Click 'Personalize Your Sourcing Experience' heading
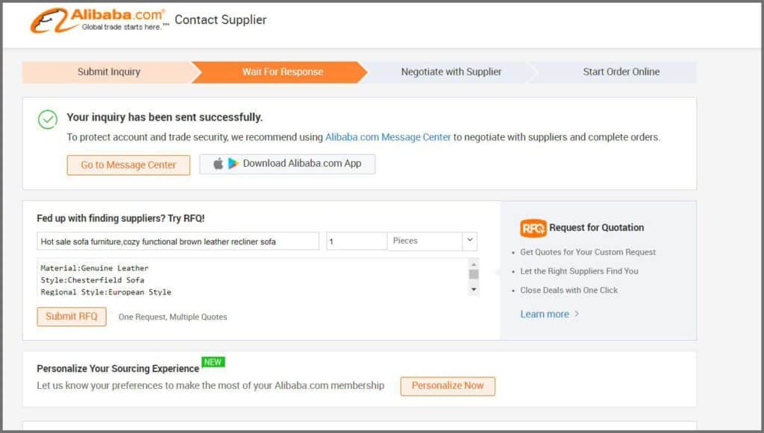The height and width of the screenshot is (433, 764). click(118, 369)
